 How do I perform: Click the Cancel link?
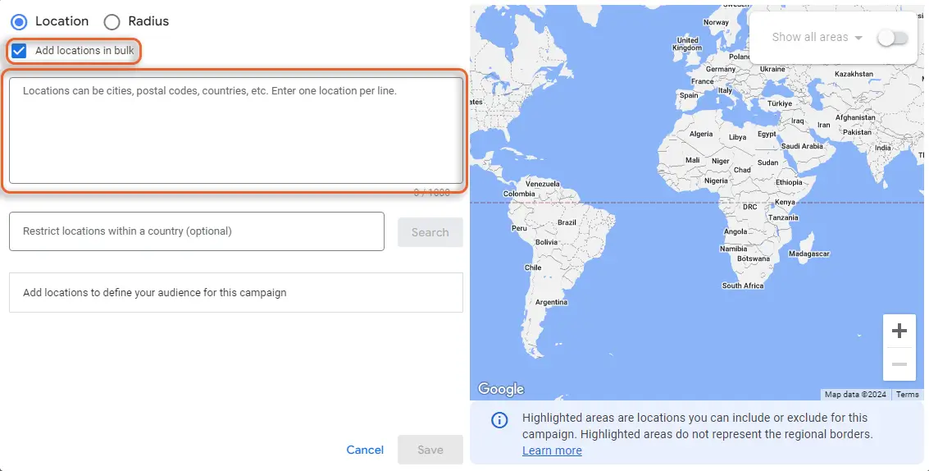point(365,450)
